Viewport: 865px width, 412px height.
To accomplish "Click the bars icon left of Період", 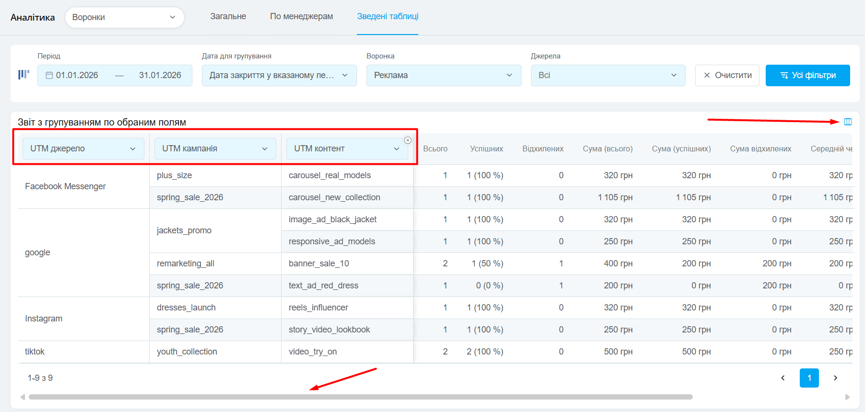I will pos(24,75).
